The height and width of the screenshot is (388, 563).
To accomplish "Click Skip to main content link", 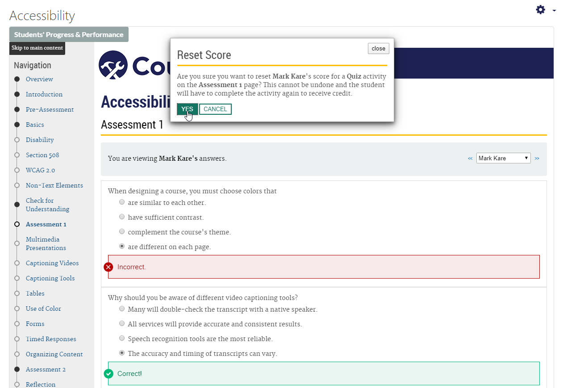I will pos(38,48).
